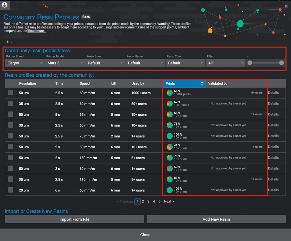Click the user account icon

tap(5, 5)
